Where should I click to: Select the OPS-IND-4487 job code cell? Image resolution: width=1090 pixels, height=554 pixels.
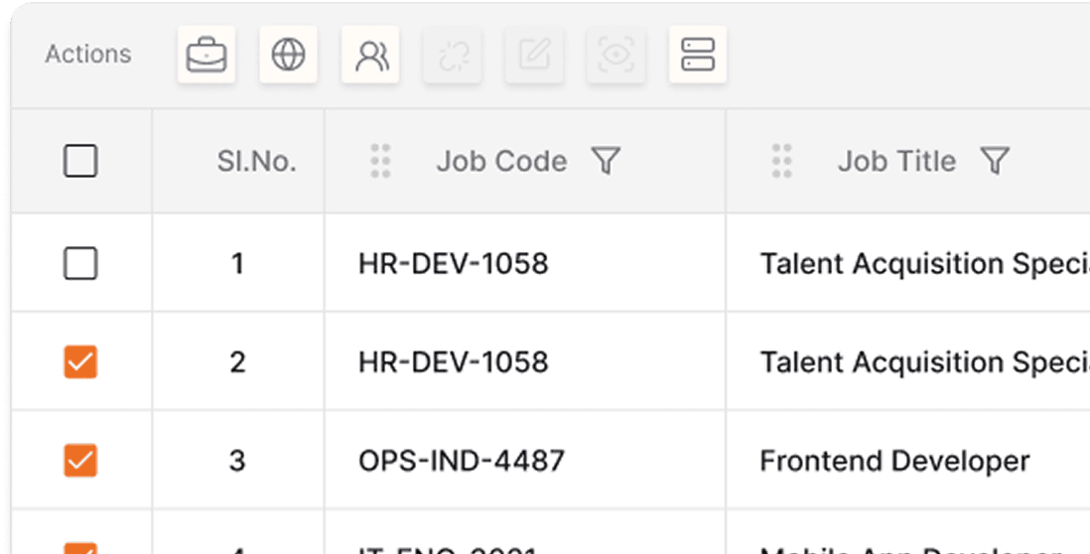point(462,461)
